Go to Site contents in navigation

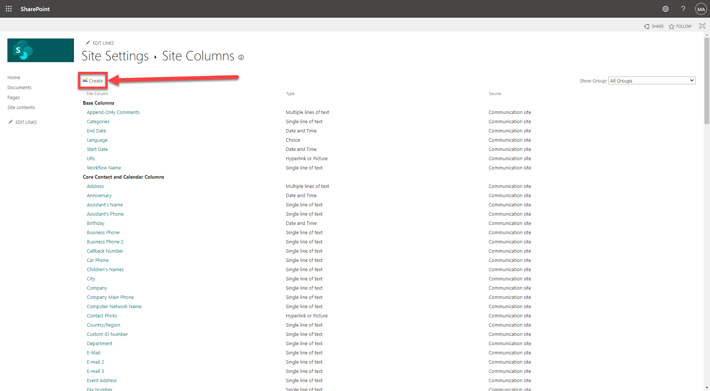[x=21, y=108]
